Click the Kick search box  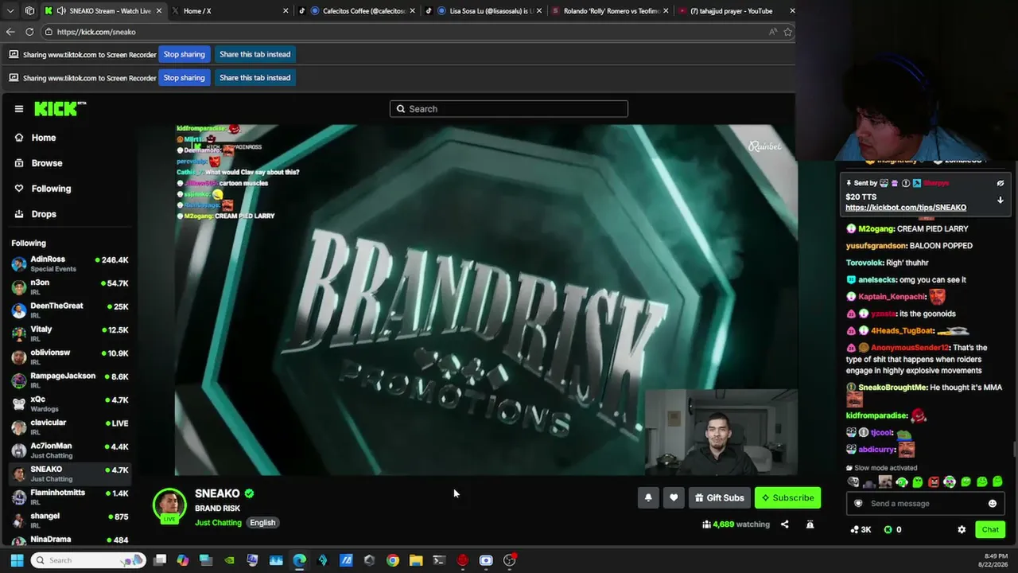click(x=509, y=109)
